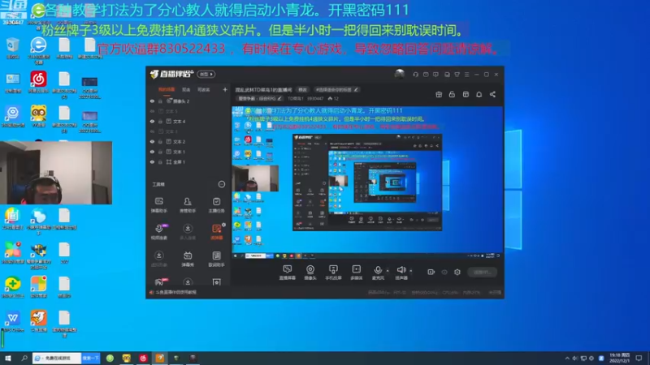Click the taskbar search magnifier
This screenshot has width=650, height=365.
click(x=24, y=358)
